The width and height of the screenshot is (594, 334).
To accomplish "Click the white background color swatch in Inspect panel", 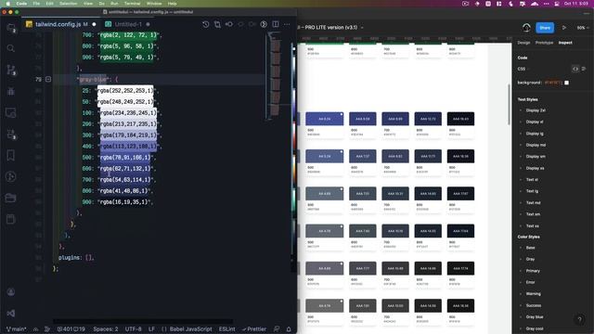I will point(566,83).
